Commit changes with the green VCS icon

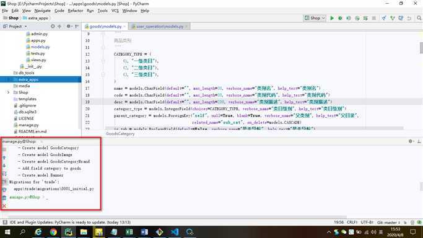(393, 18)
